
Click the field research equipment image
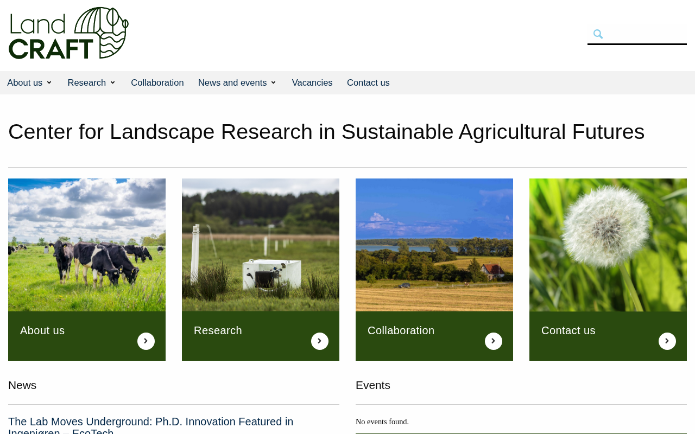[x=261, y=245]
